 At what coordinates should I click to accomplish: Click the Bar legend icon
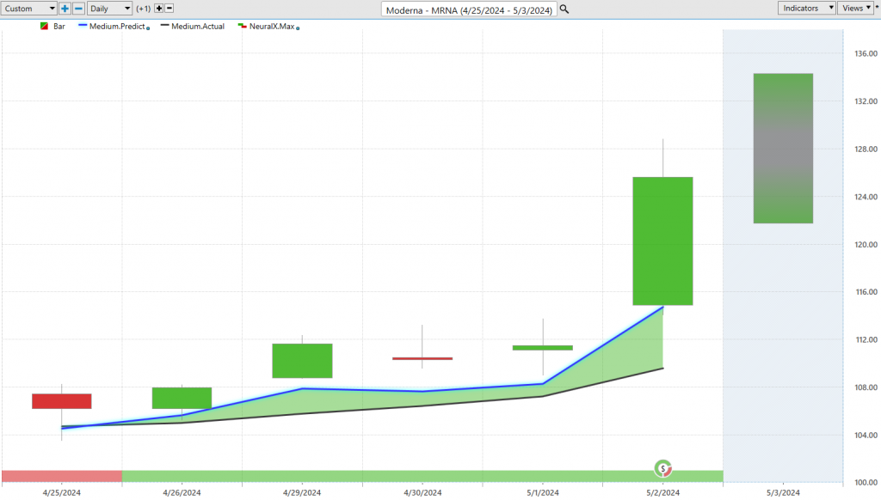(45, 27)
